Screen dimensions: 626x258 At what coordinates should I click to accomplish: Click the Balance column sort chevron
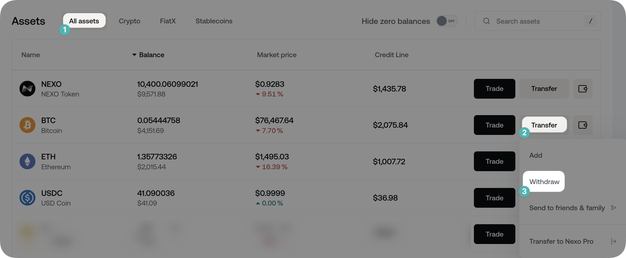click(134, 55)
